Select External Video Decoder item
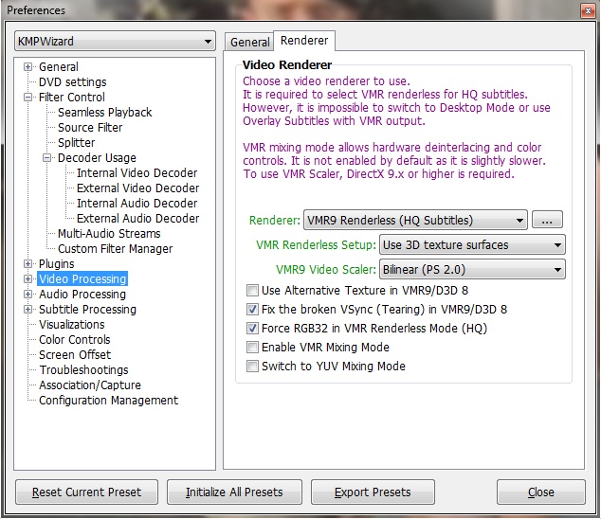601x519 pixels. click(x=138, y=188)
